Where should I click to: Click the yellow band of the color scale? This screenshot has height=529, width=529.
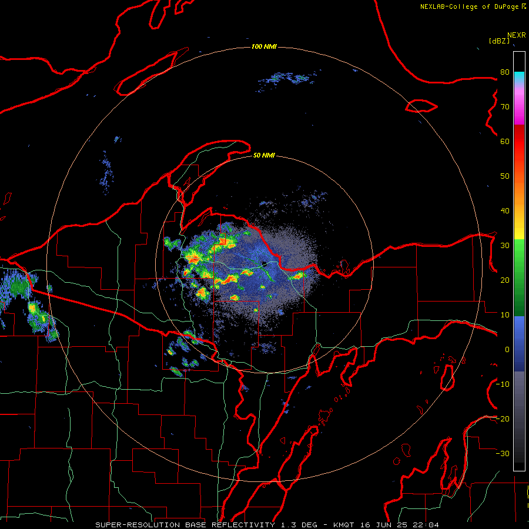coord(519,233)
